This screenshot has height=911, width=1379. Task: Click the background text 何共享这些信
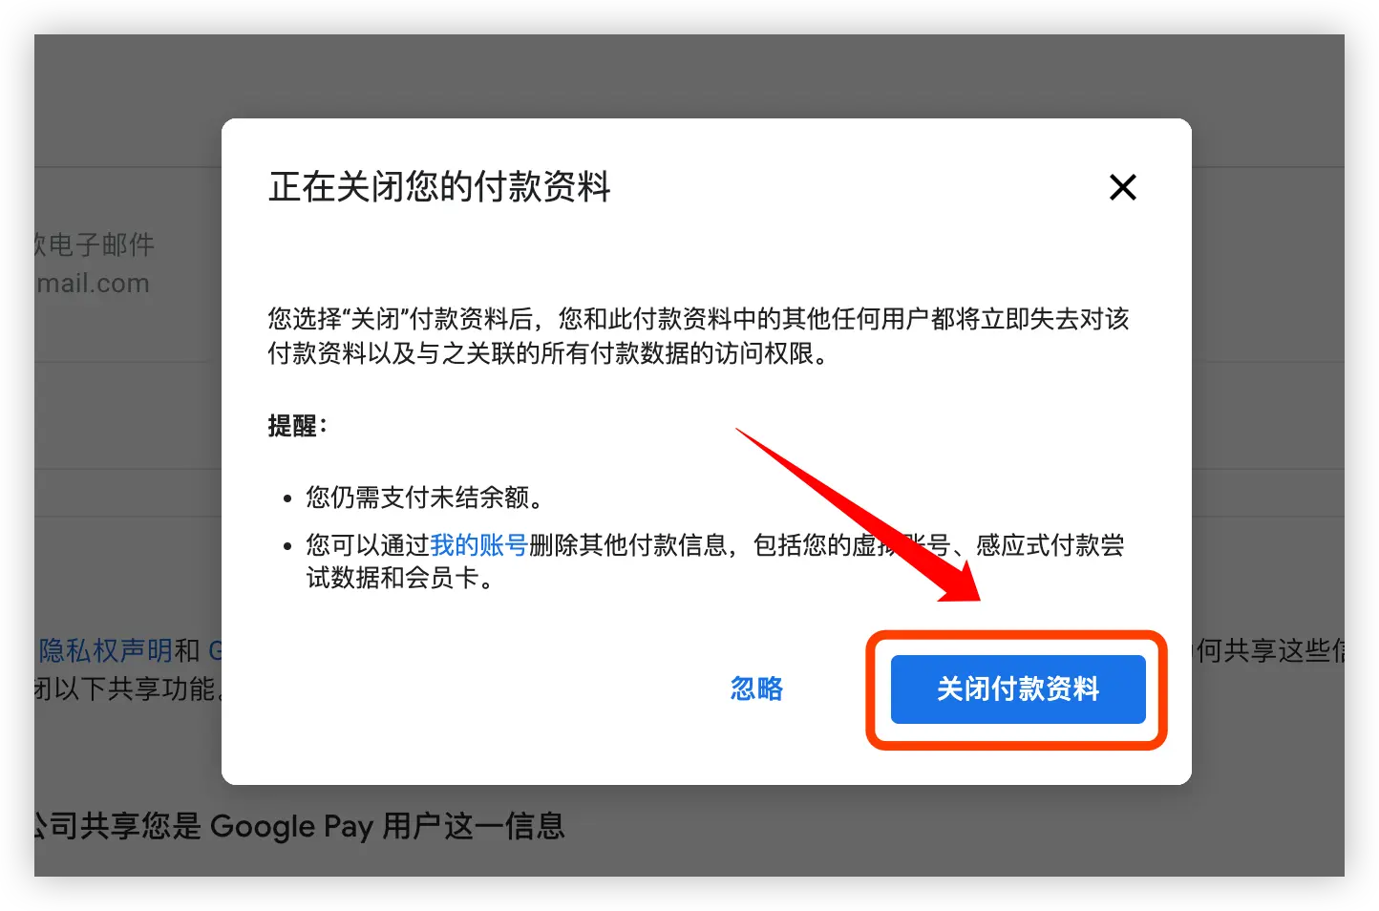[1270, 651]
